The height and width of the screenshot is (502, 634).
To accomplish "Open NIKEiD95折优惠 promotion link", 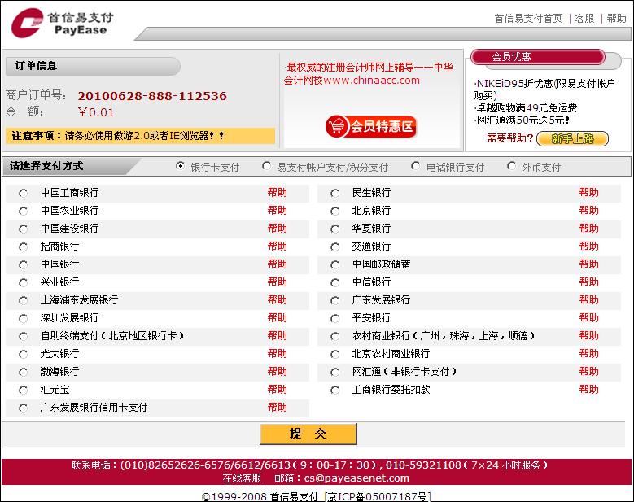I will point(544,89).
